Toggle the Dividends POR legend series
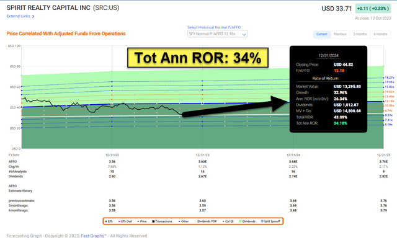397x240 pixels. pyautogui.click(x=205, y=221)
